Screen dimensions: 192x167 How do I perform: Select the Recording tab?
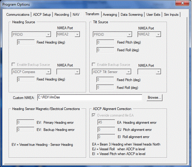62,15
